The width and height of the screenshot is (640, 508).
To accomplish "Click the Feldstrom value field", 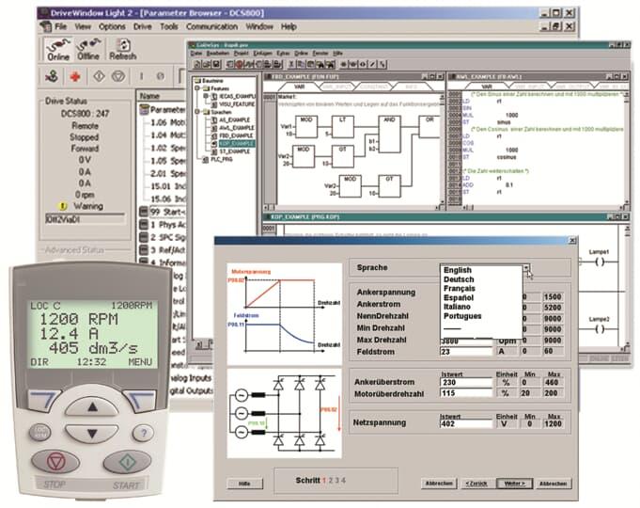I will coord(466,352).
